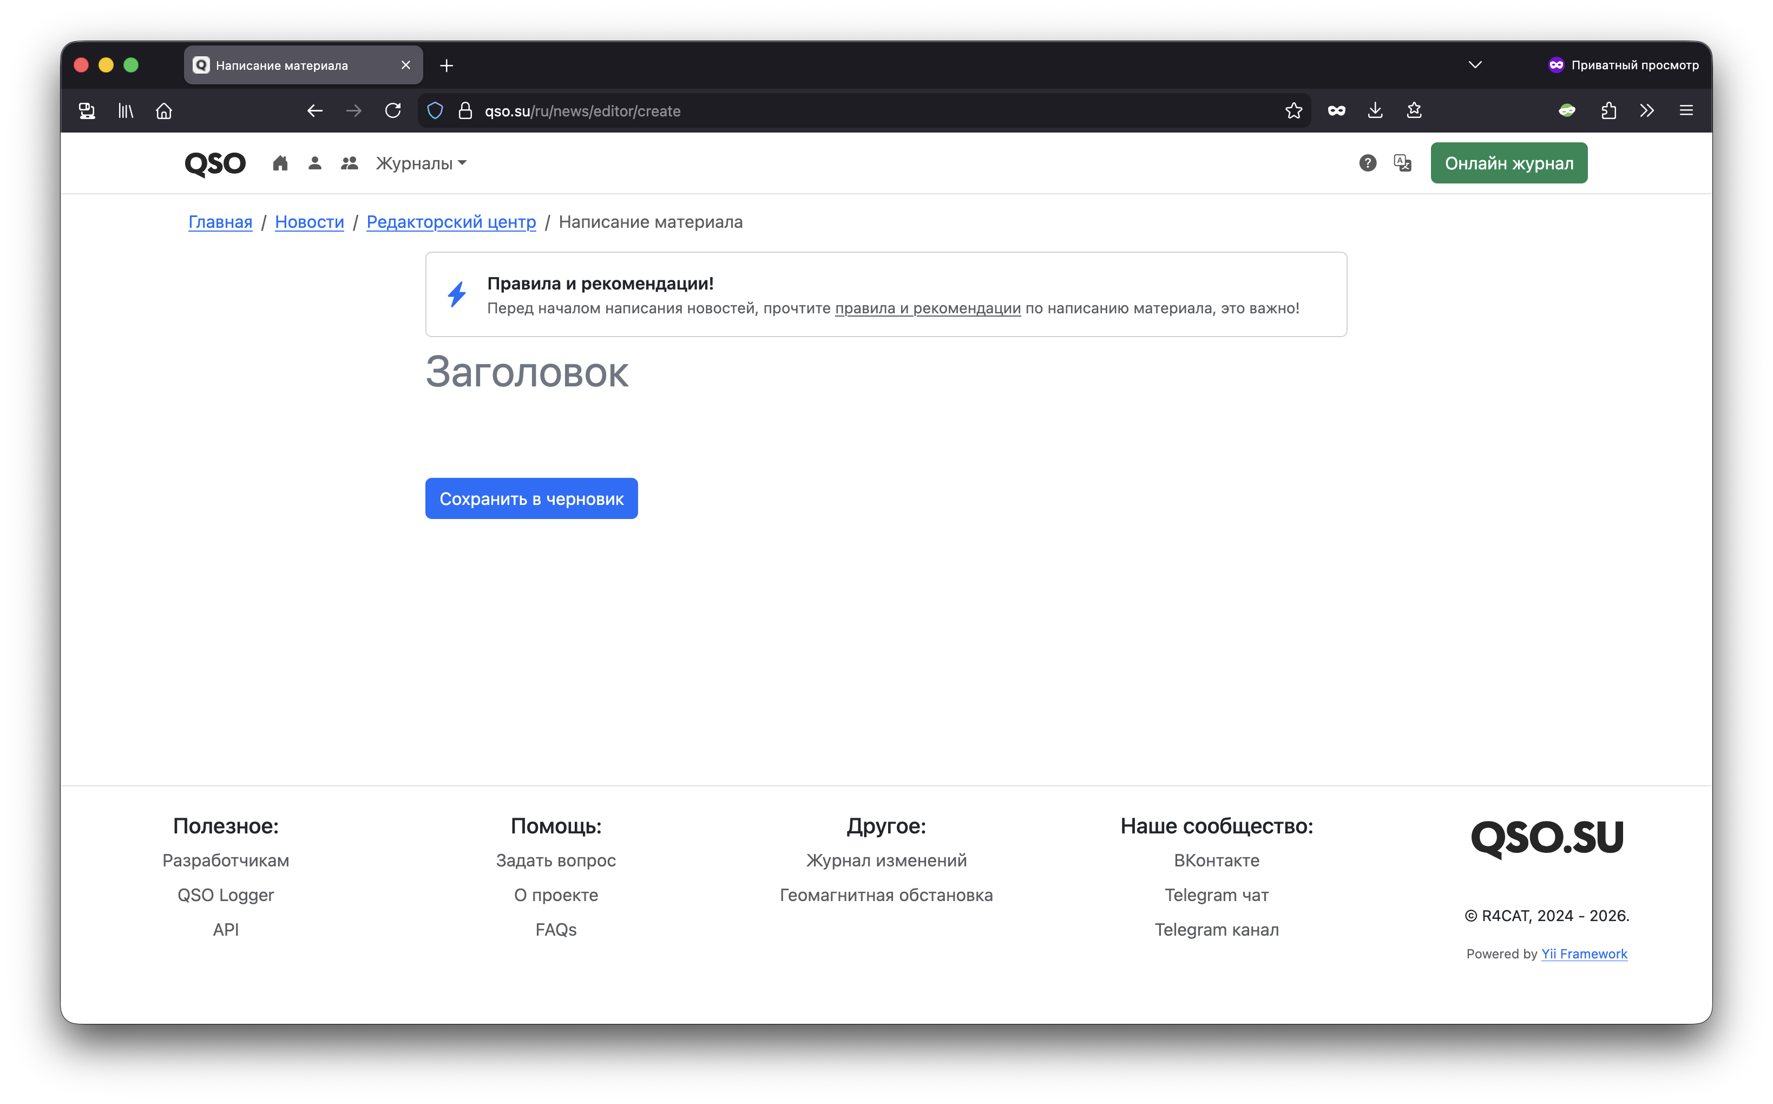Click the Сохранить в черновик button
The height and width of the screenshot is (1104, 1773).
[531, 499]
